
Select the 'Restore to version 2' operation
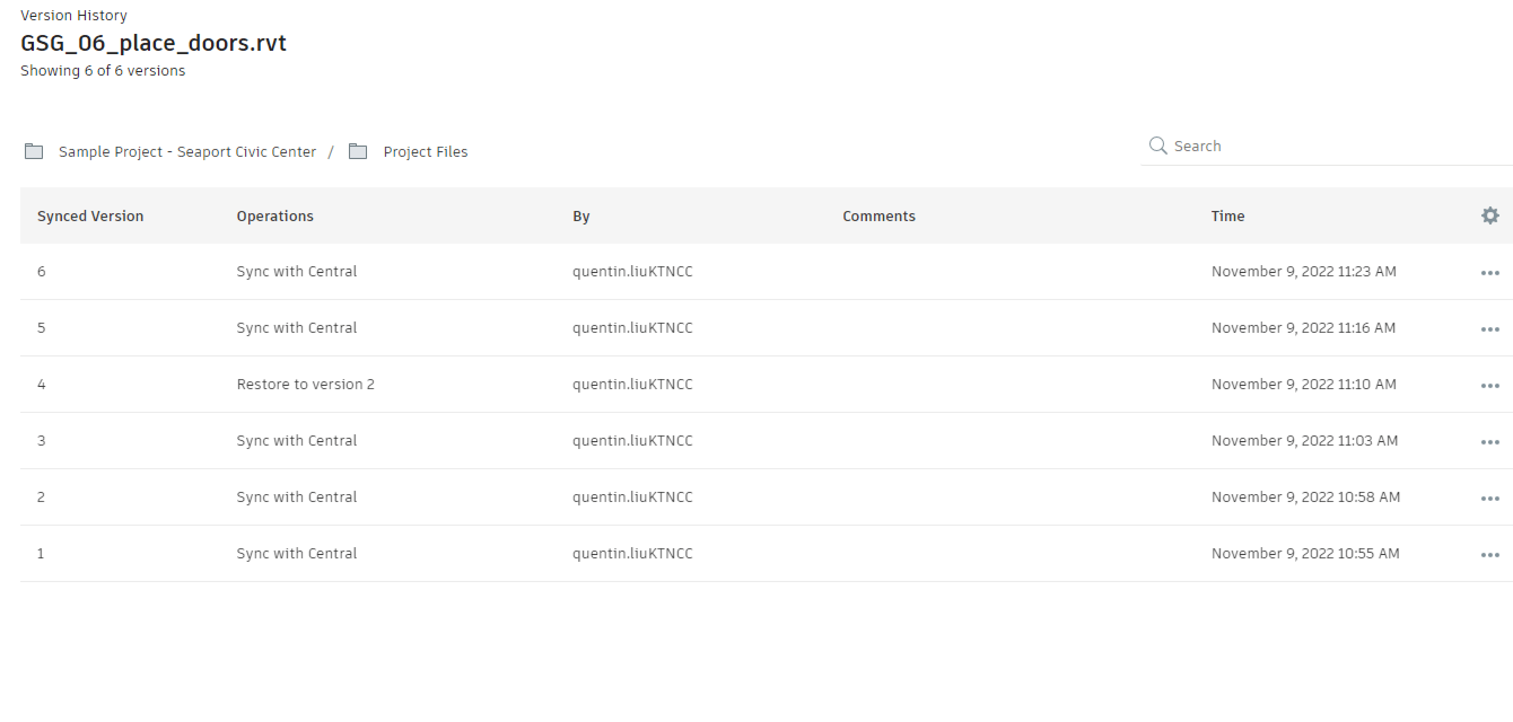[x=305, y=384]
